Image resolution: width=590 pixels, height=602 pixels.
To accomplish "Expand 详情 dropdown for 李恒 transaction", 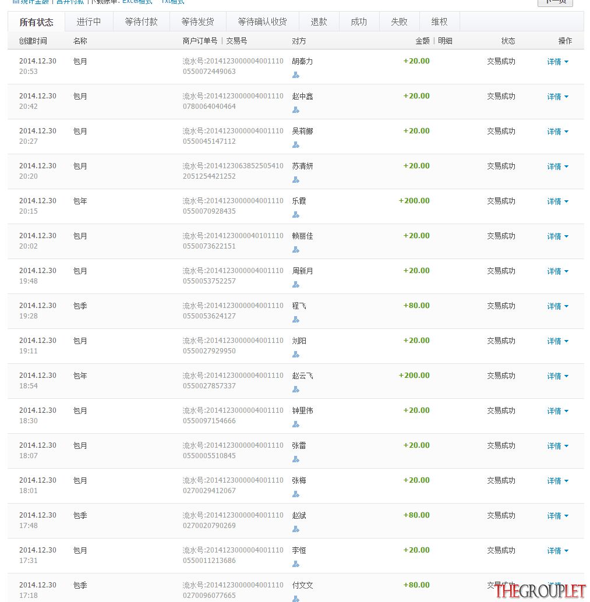I will click(558, 551).
